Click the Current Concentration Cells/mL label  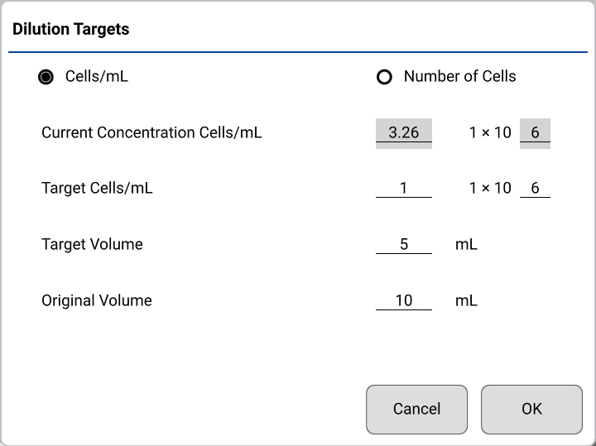pos(151,132)
